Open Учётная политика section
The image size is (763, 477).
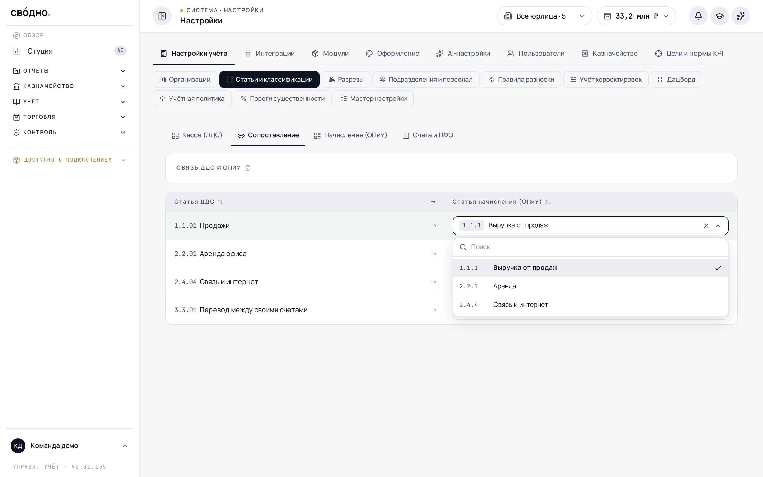tap(192, 99)
